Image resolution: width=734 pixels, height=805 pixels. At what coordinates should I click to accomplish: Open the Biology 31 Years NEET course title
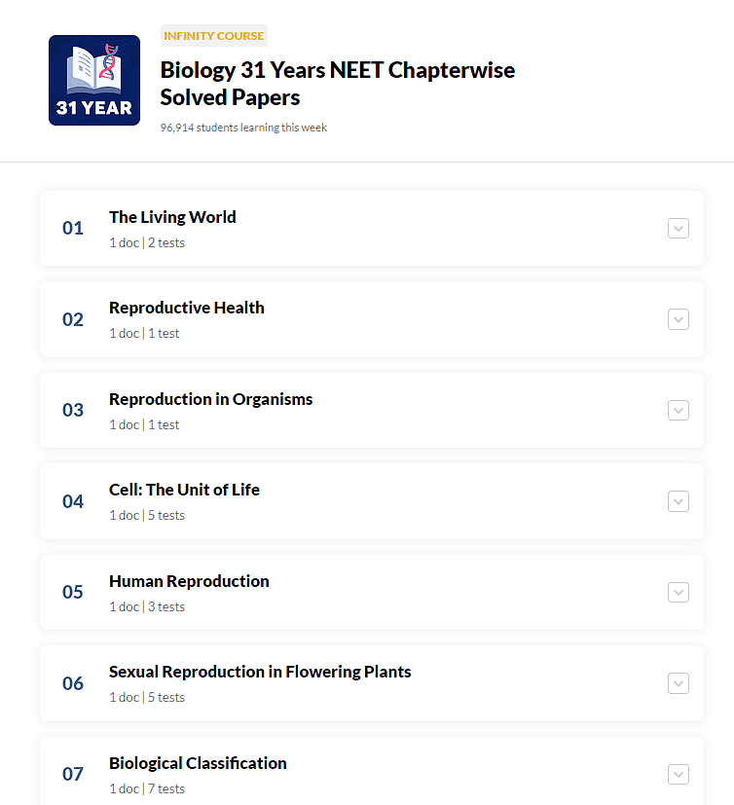pyautogui.click(x=337, y=83)
